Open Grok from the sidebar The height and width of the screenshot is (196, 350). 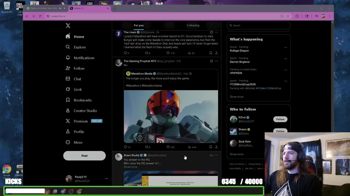[x=74, y=89]
